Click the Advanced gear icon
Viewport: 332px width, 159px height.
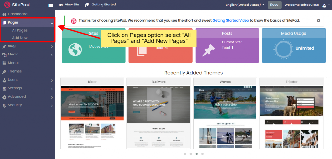click(5, 97)
